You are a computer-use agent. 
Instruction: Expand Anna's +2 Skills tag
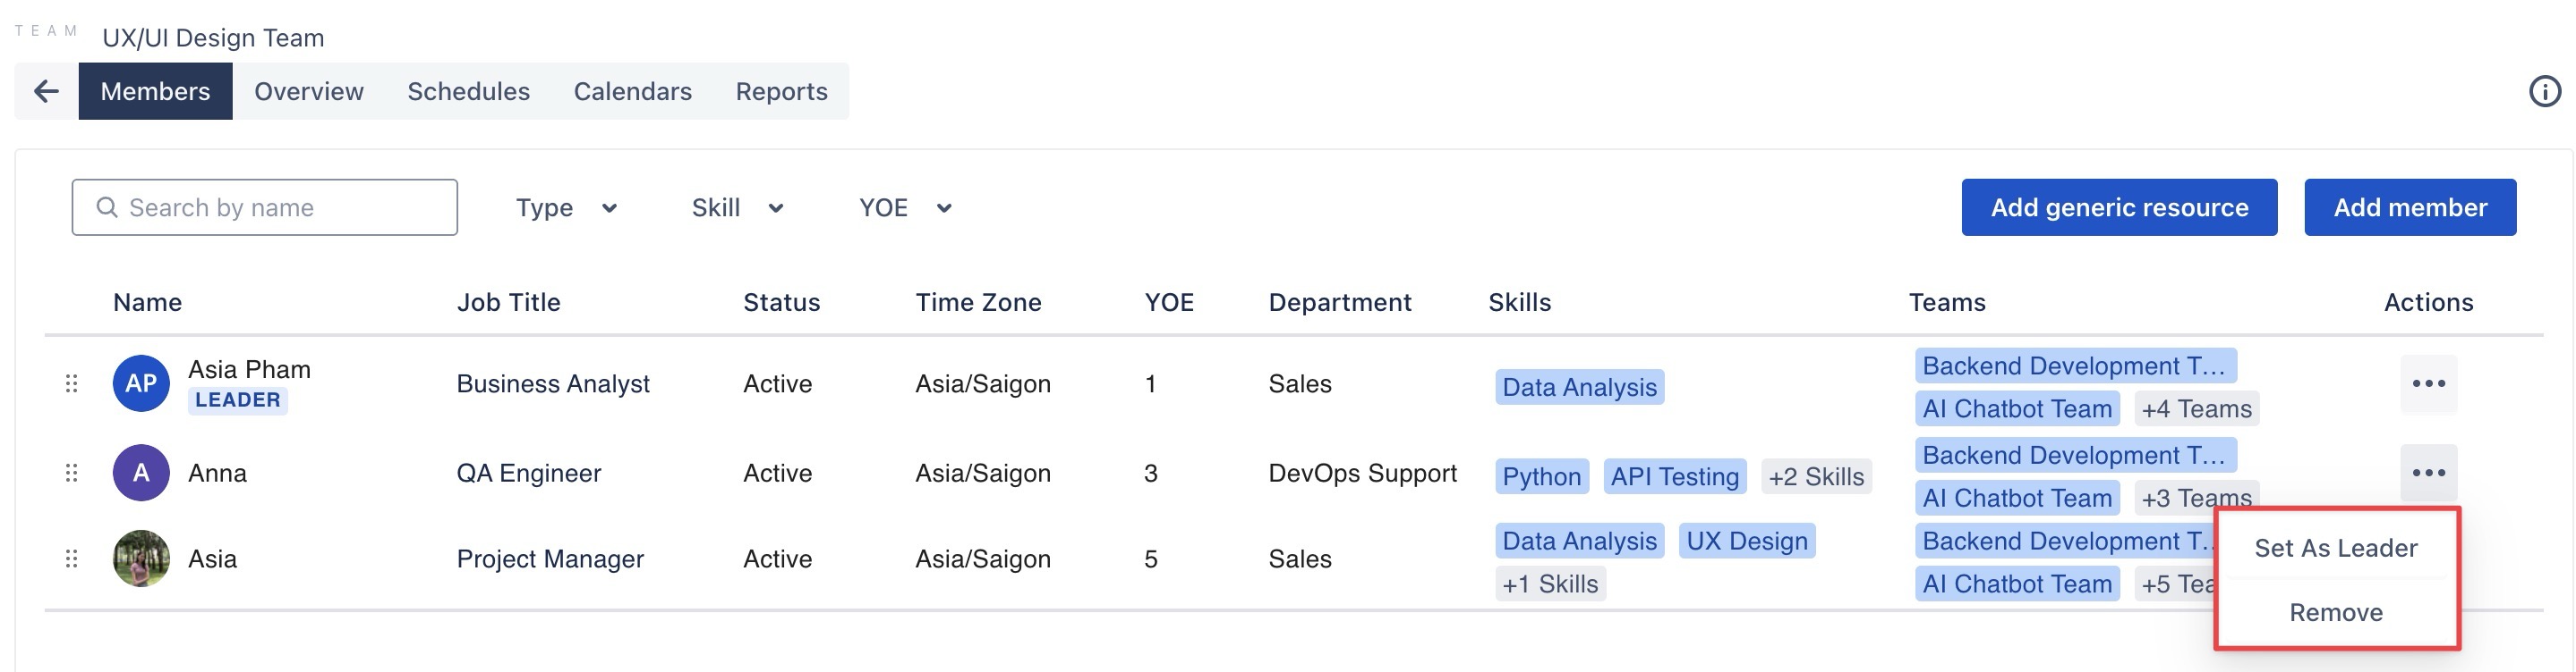tap(1815, 476)
